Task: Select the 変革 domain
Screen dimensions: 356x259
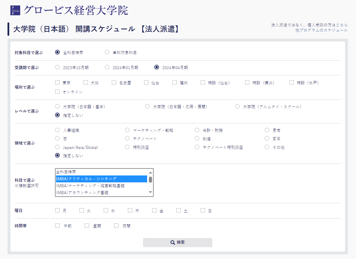Action: [x=267, y=138]
